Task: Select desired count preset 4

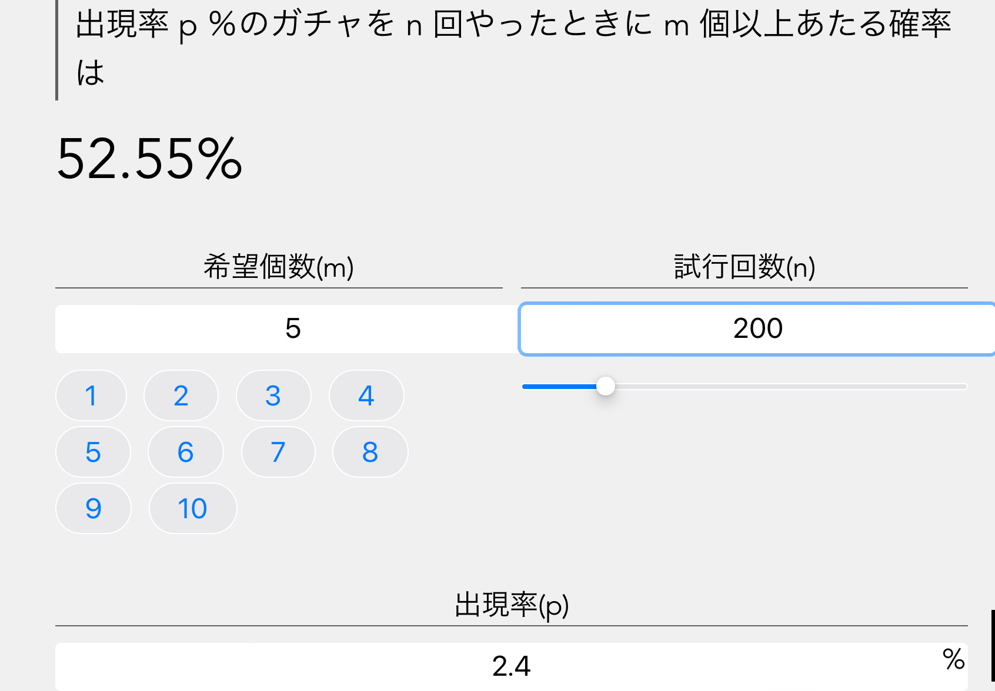Action: (x=366, y=395)
